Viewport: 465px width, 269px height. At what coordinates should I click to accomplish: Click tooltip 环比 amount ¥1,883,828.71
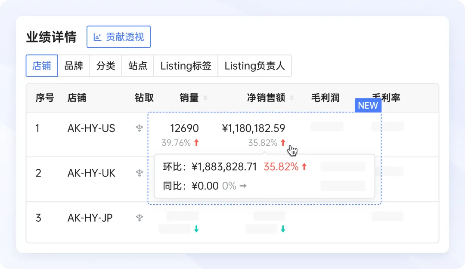tap(224, 167)
